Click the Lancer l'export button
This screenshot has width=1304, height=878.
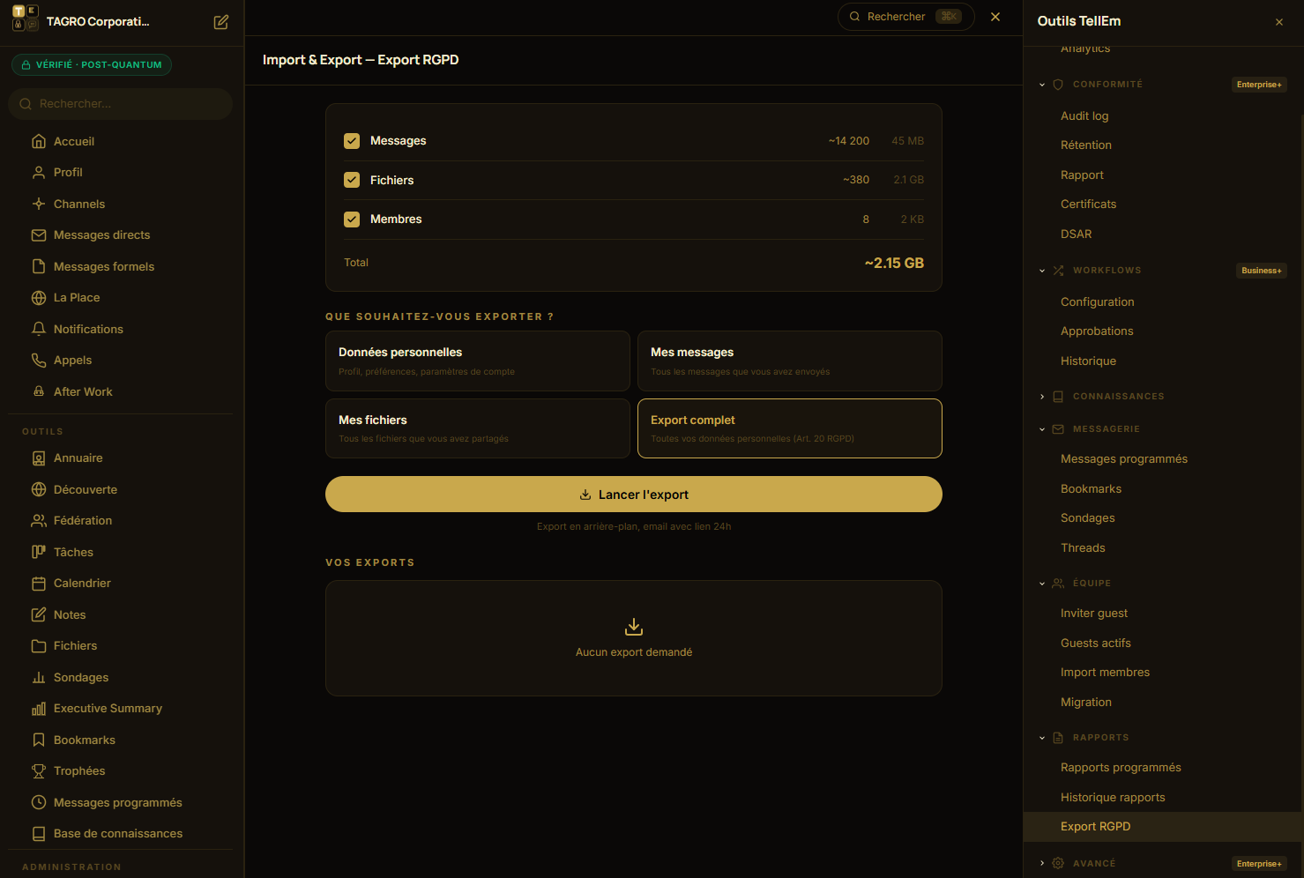(x=634, y=495)
